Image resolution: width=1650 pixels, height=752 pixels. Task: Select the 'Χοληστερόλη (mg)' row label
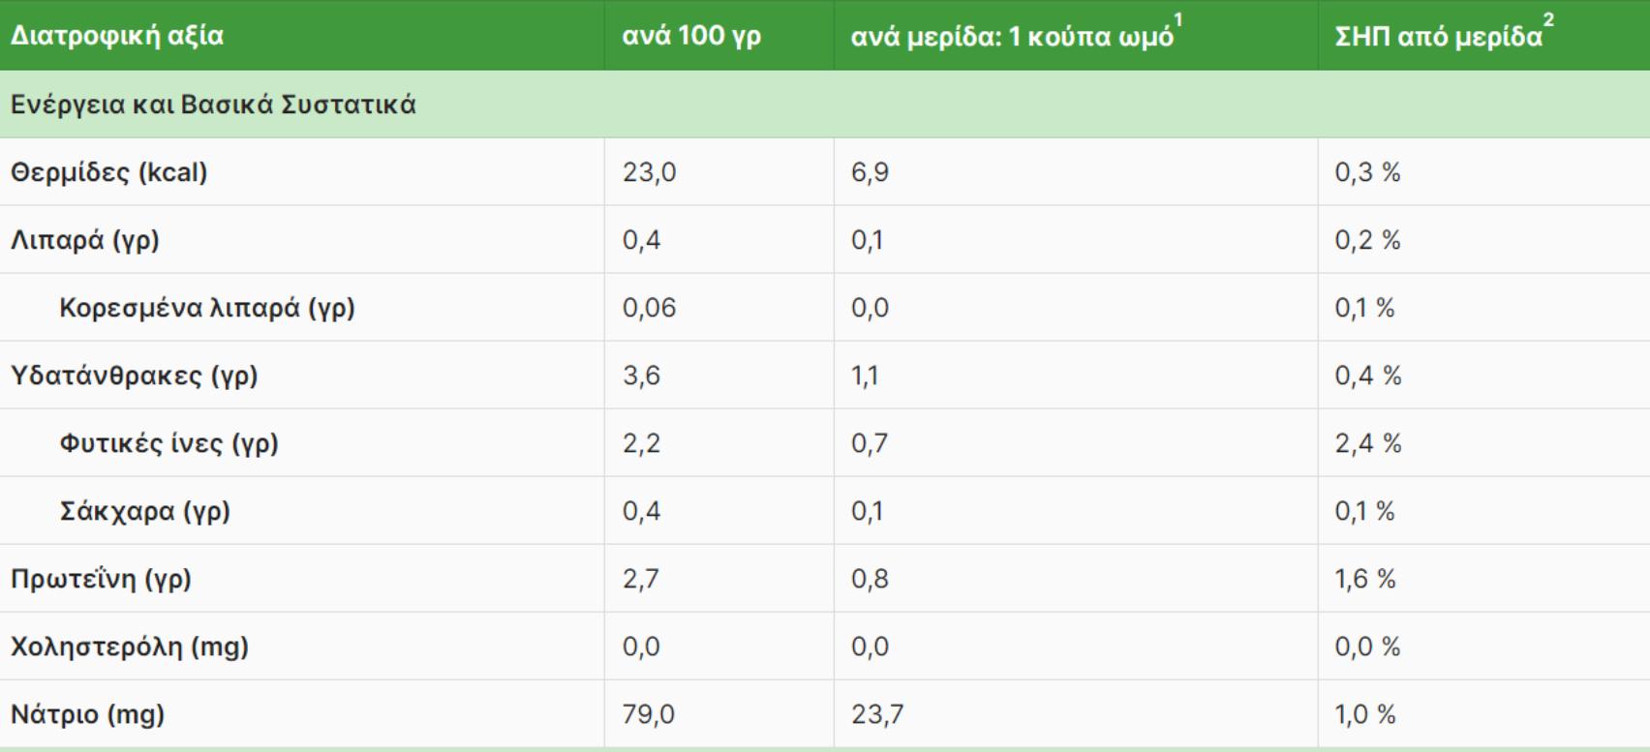[x=129, y=647]
